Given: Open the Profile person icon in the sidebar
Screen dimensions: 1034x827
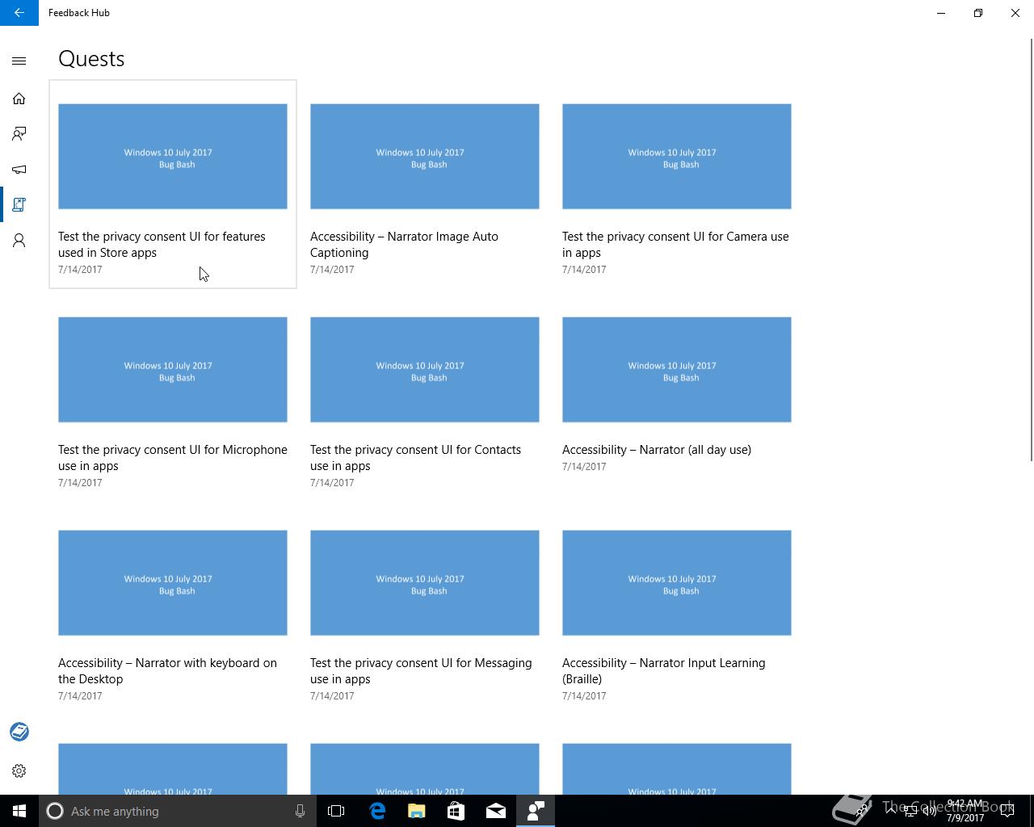Looking at the screenshot, I should point(19,241).
